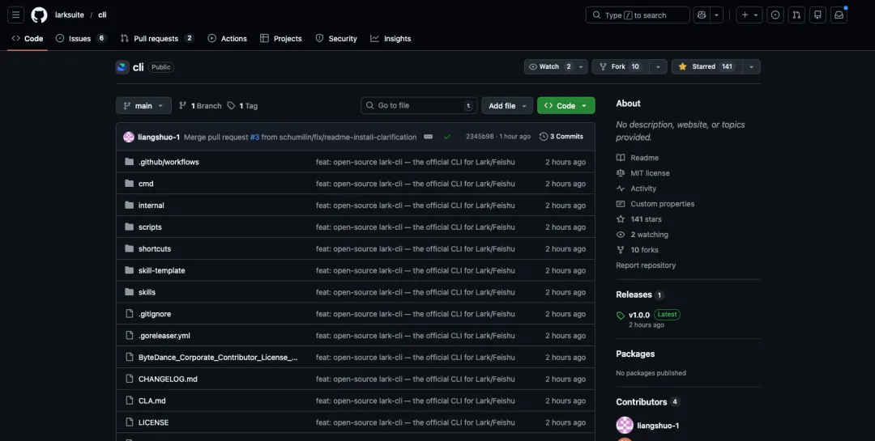View the 10 forks link
This screenshot has height=441, width=875.
click(x=638, y=250)
